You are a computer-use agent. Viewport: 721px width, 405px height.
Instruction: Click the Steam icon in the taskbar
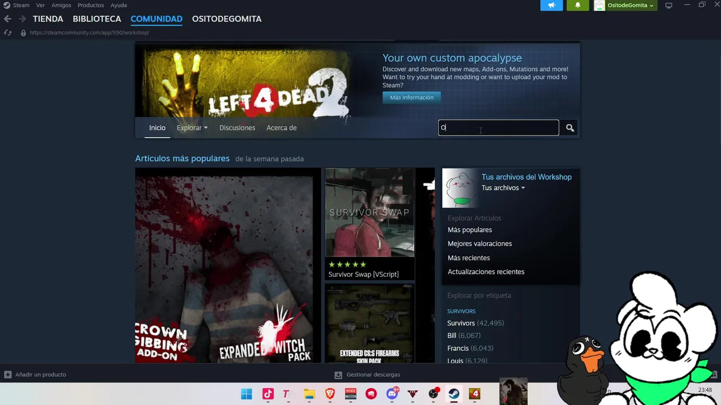pyautogui.click(x=453, y=394)
